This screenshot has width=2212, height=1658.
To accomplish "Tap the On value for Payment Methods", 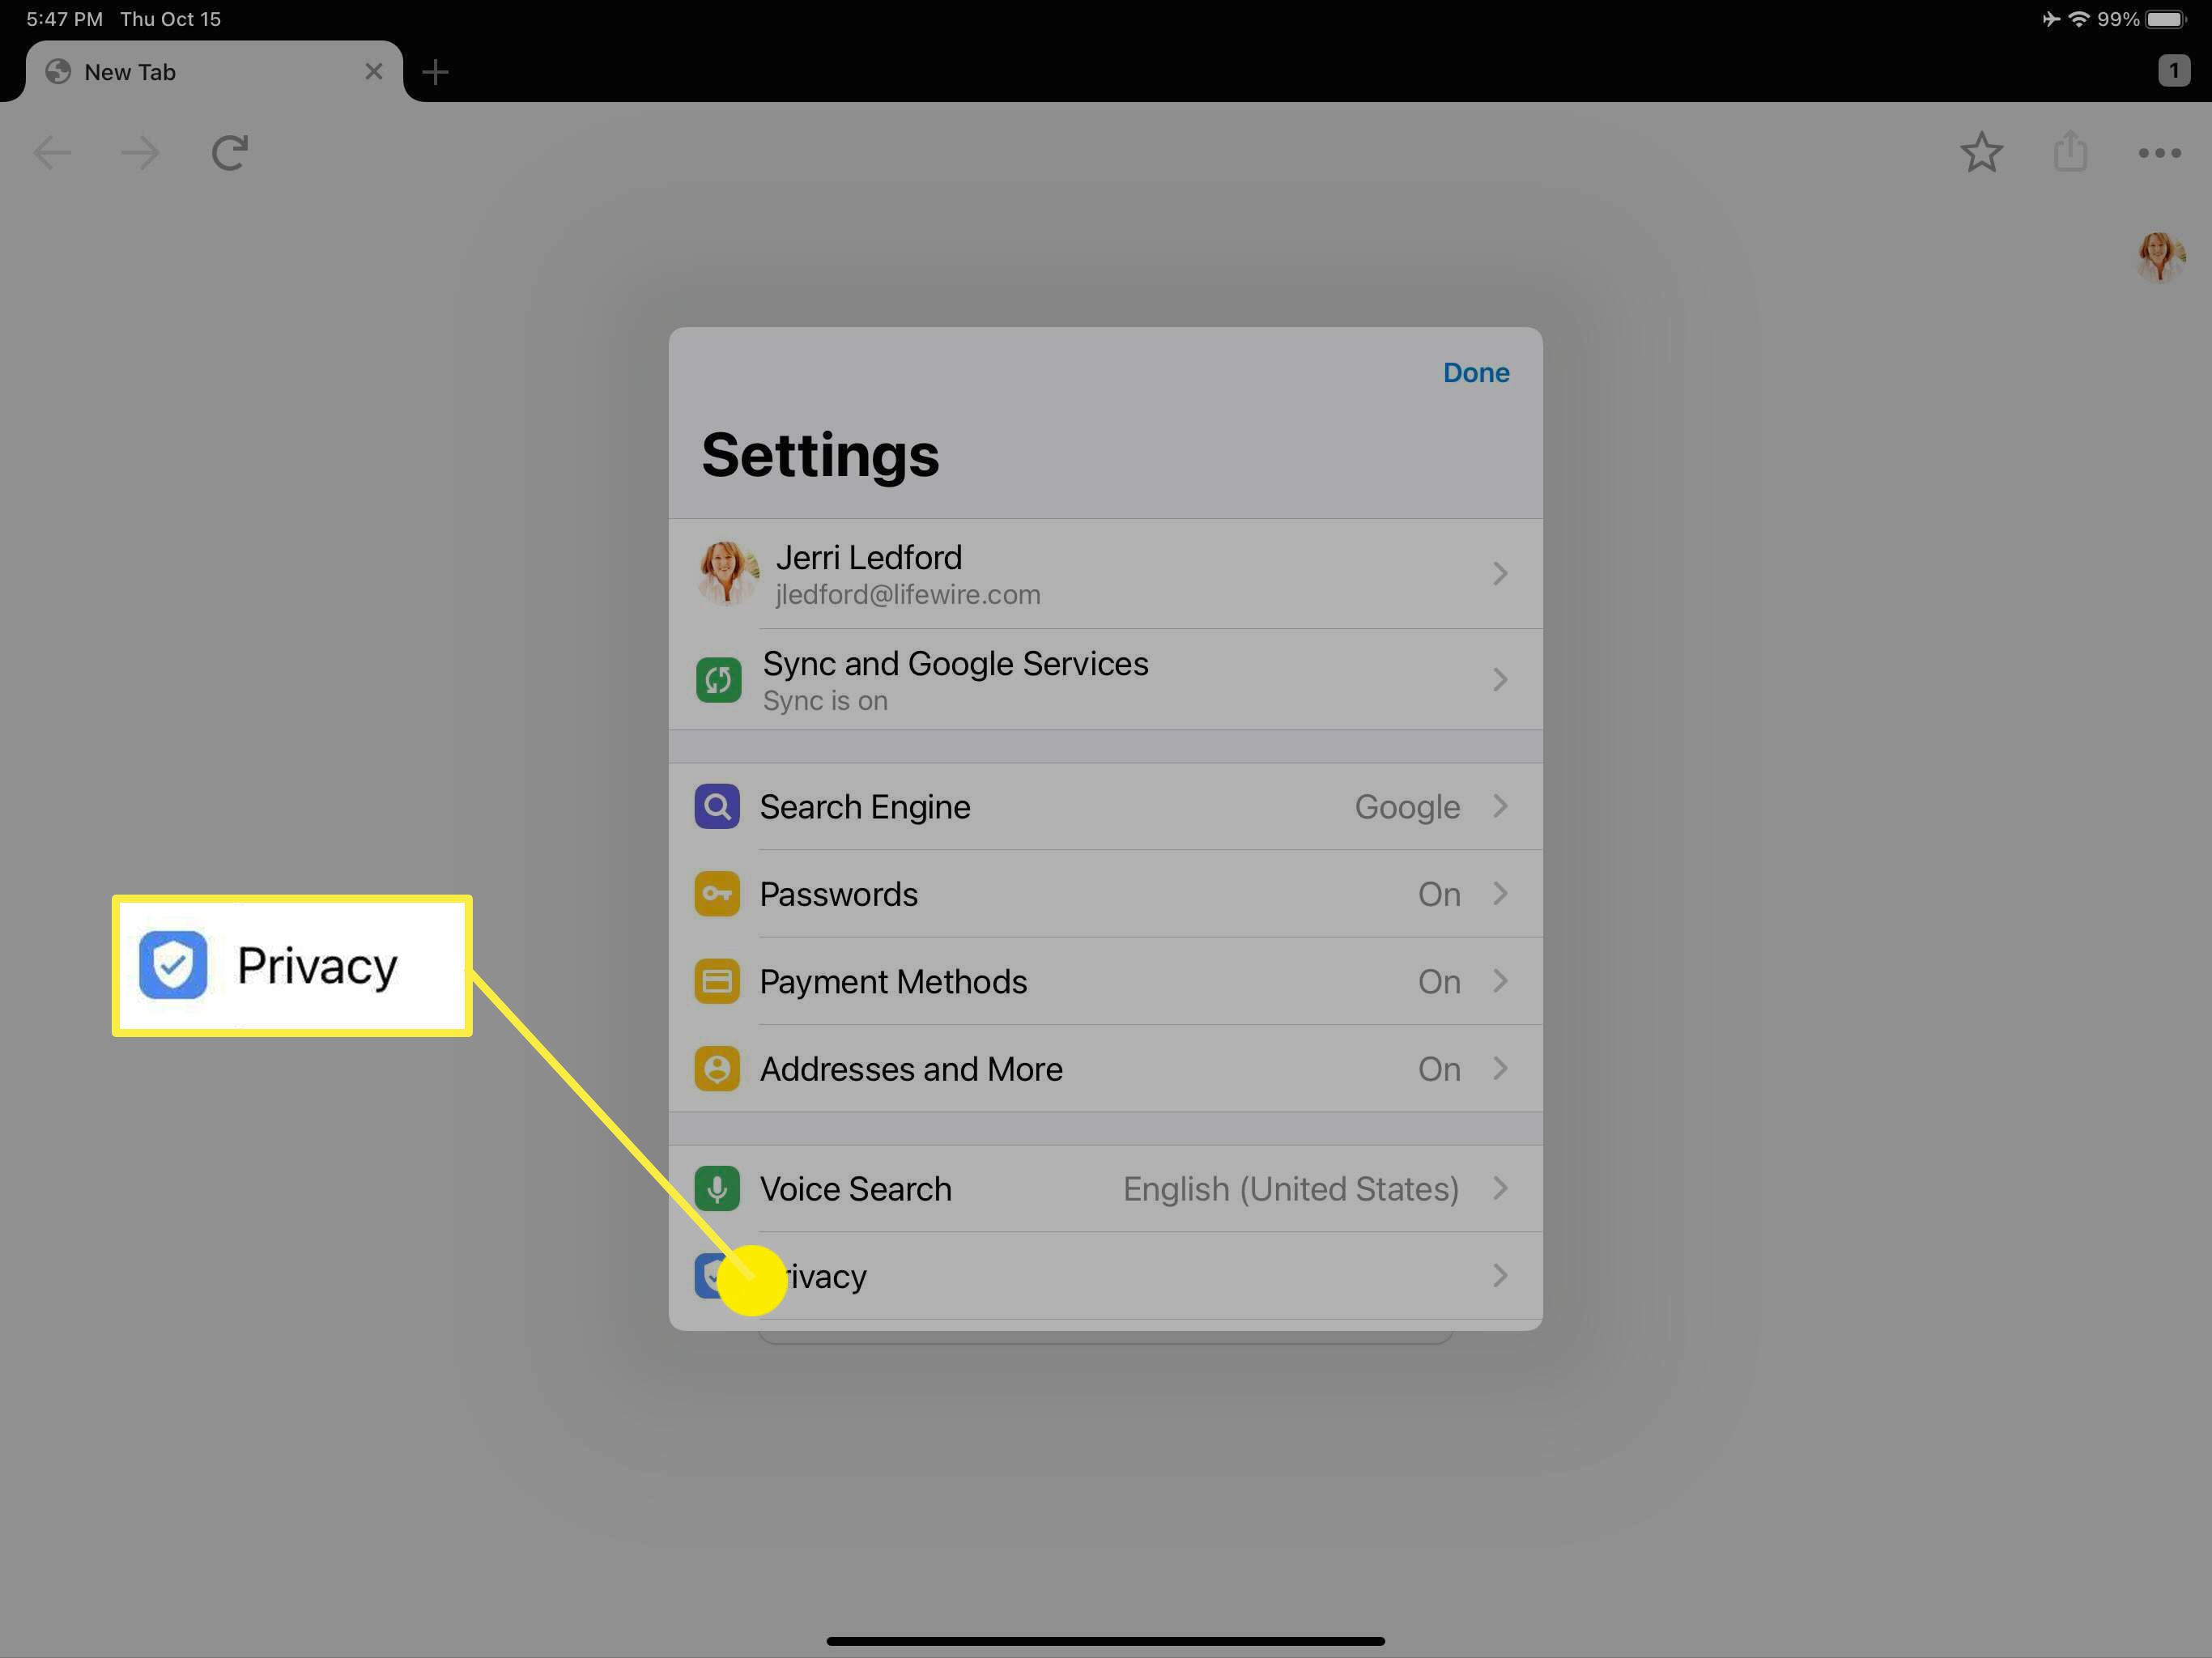I will coord(1439,982).
